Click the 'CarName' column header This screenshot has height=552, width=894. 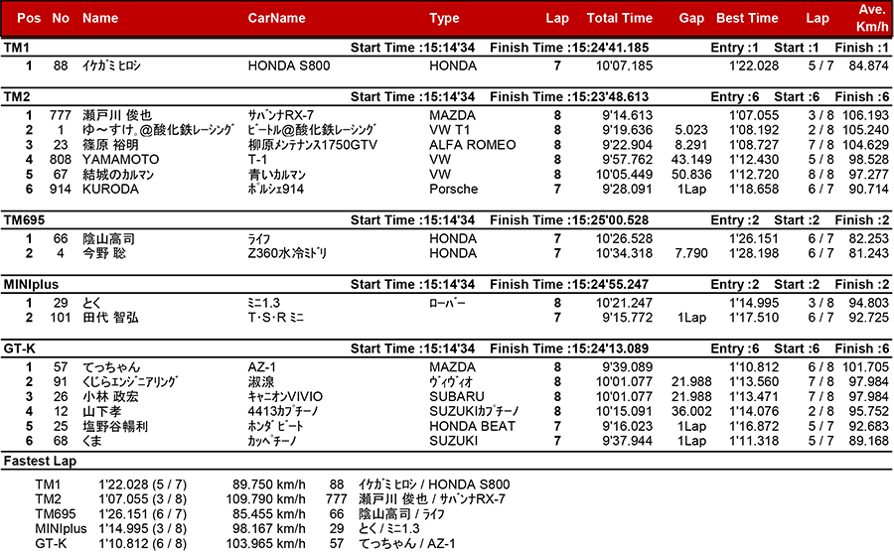(276, 18)
